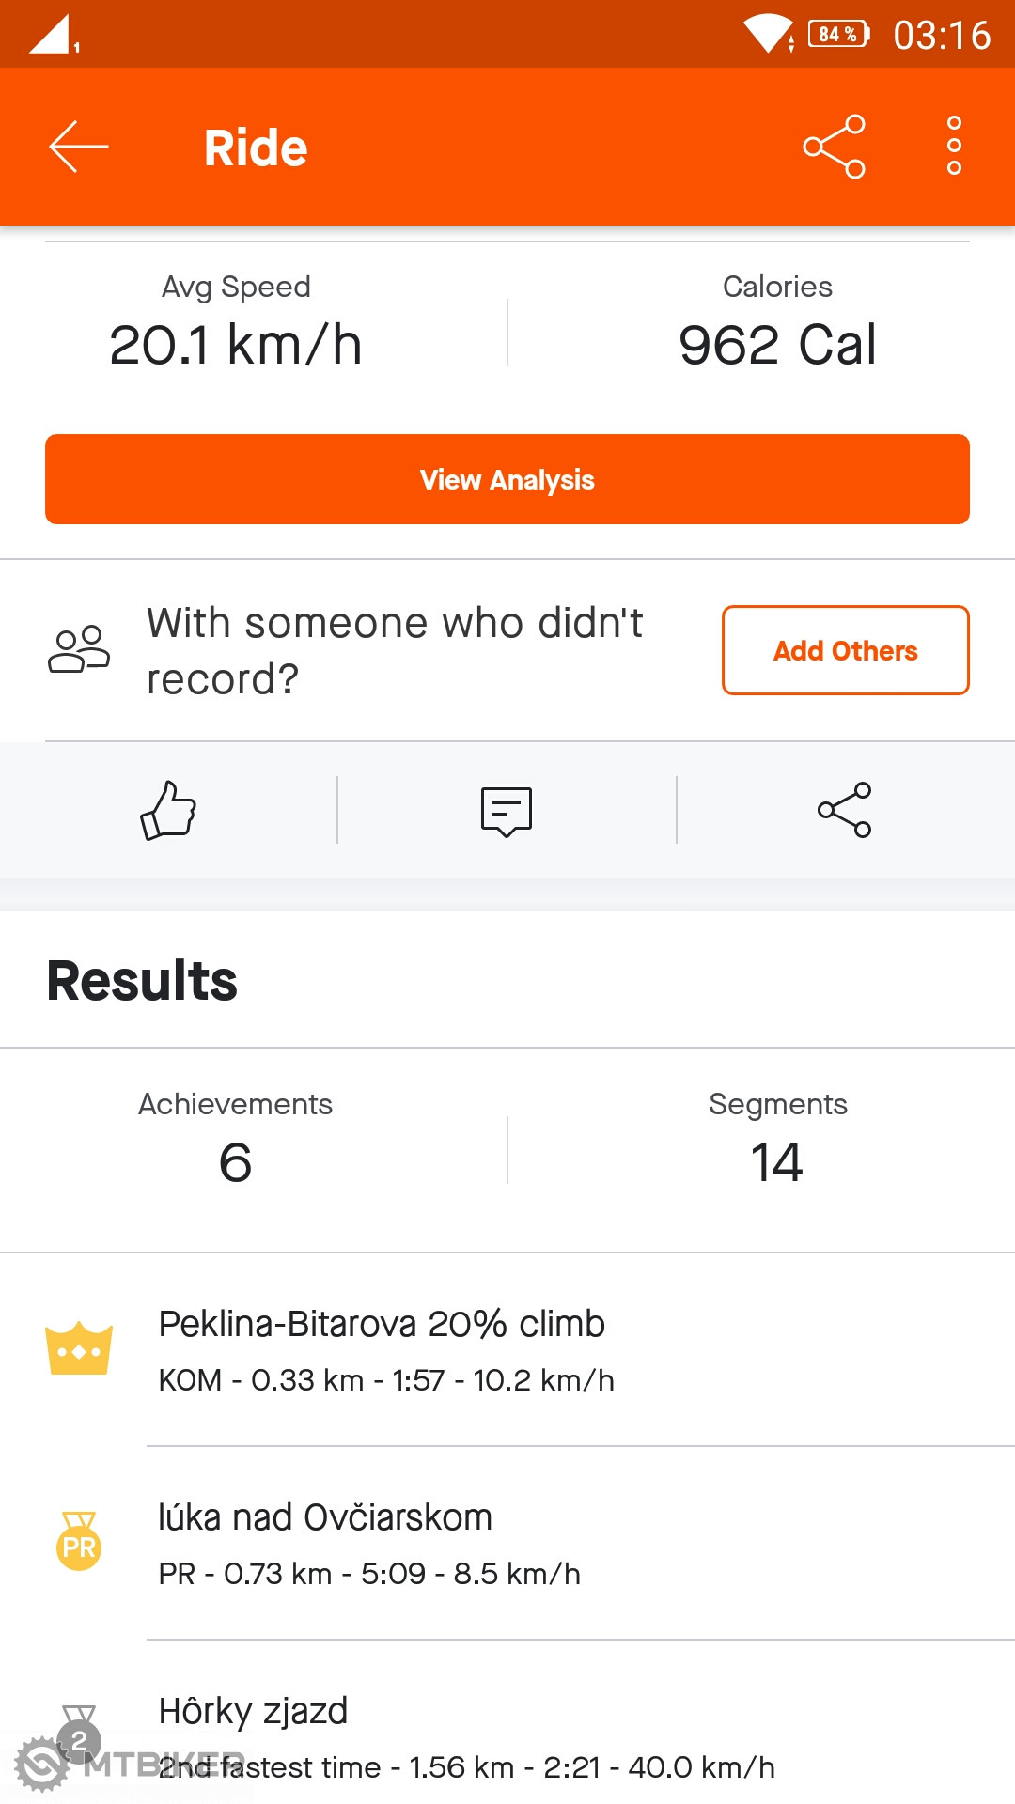Tap the group people icon
Viewport: 1015px width, 1804px height.
(79, 649)
